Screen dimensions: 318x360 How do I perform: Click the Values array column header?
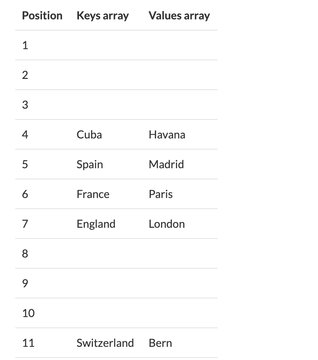point(179,16)
